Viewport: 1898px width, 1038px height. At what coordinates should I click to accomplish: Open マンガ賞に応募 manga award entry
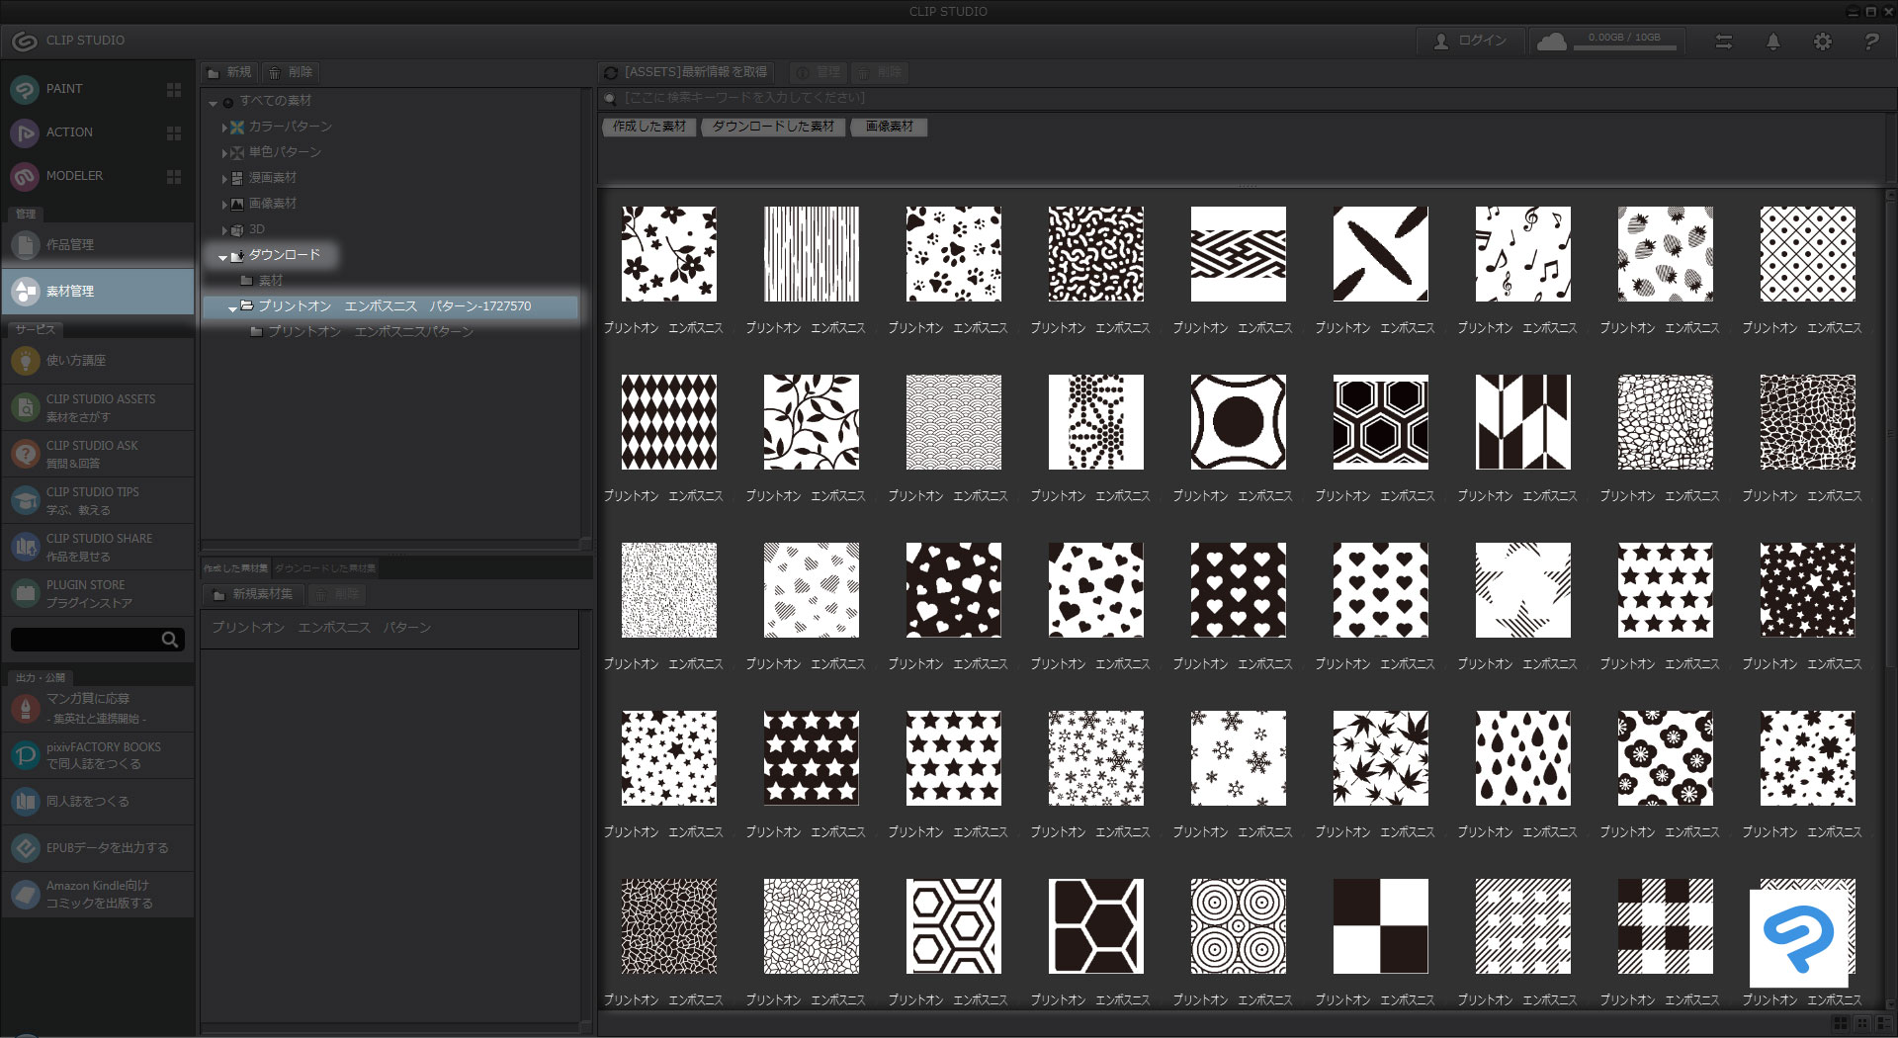pyautogui.click(x=98, y=708)
